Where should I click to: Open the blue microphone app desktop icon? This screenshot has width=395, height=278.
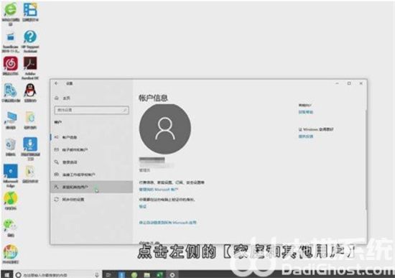point(30,144)
